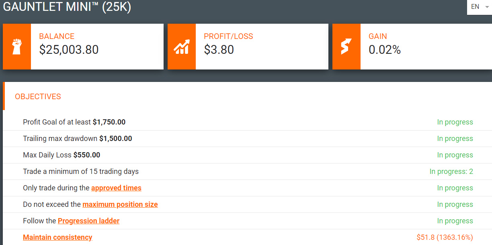Click the Profit Goal In progress status

coord(455,122)
